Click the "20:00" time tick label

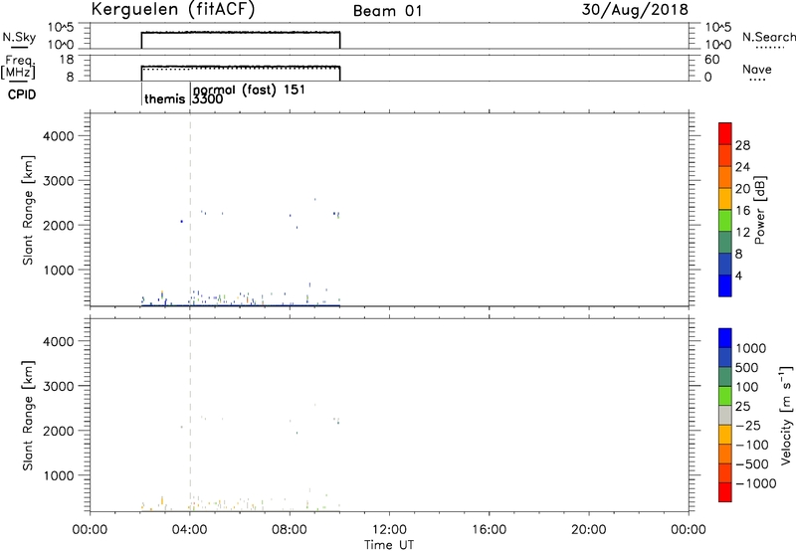click(x=589, y=530)
